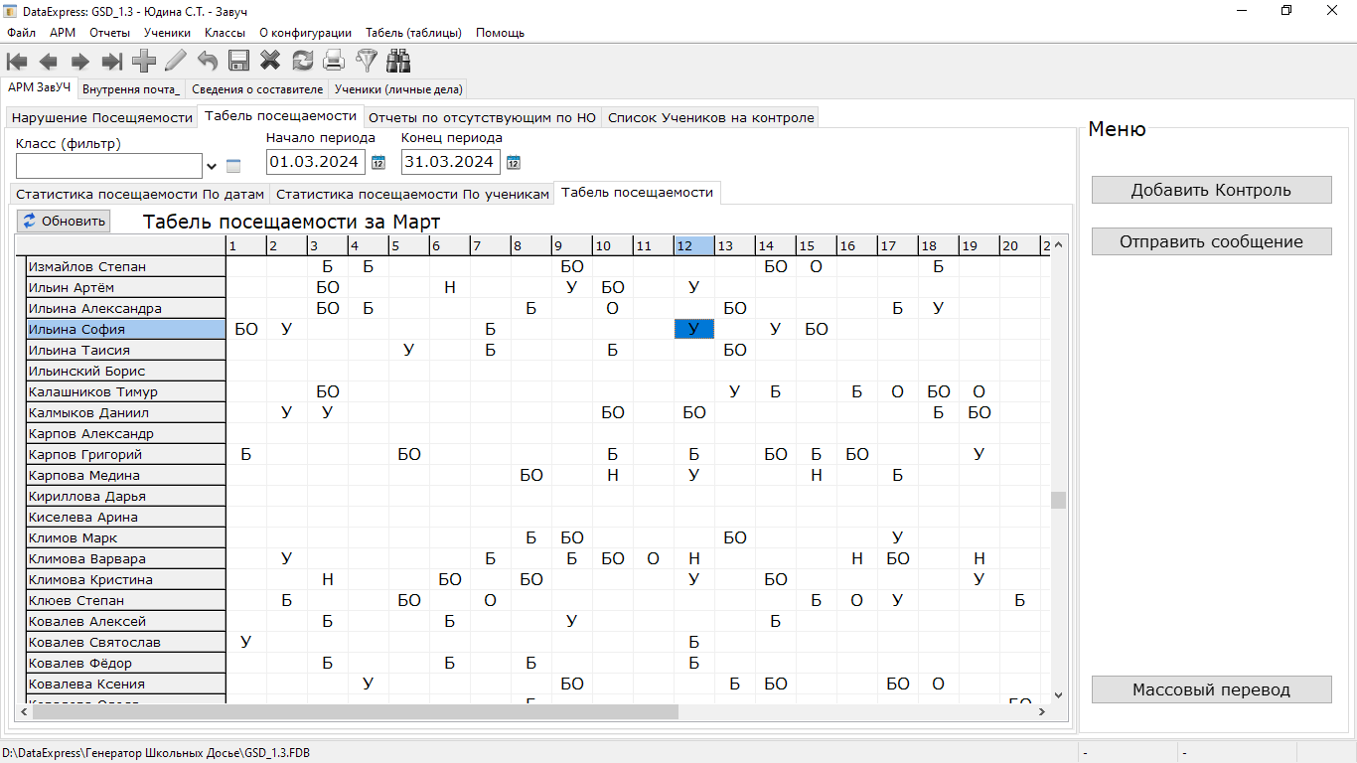
Task: Open calendar for Начало периода
Action: (378, 163)
